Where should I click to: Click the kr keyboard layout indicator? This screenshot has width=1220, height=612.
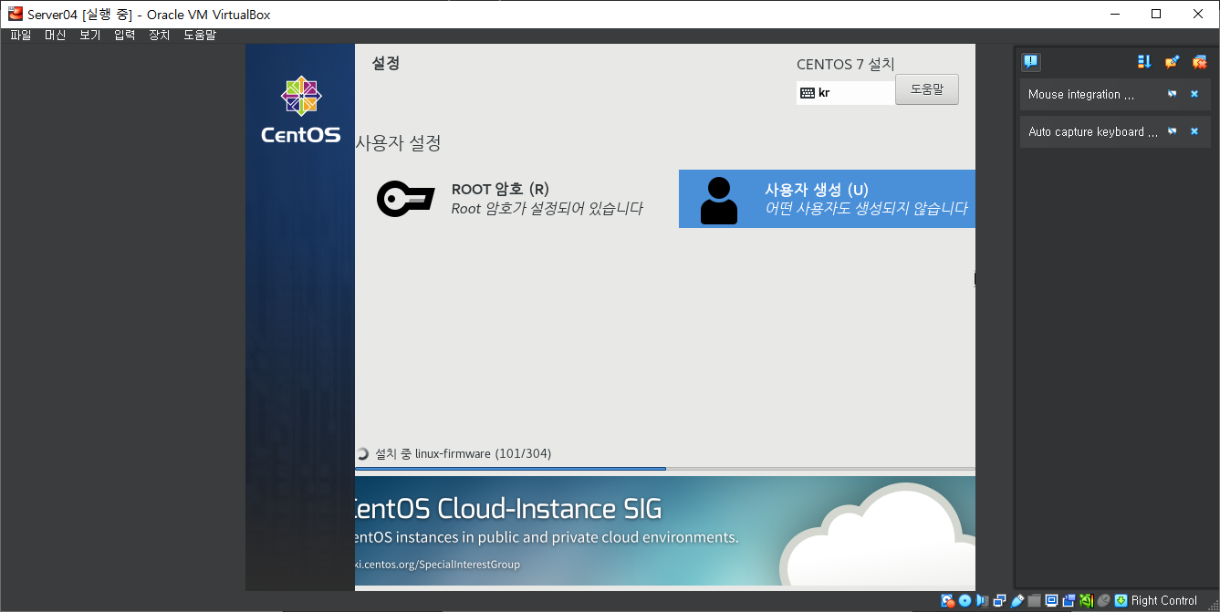click(845, 93)
